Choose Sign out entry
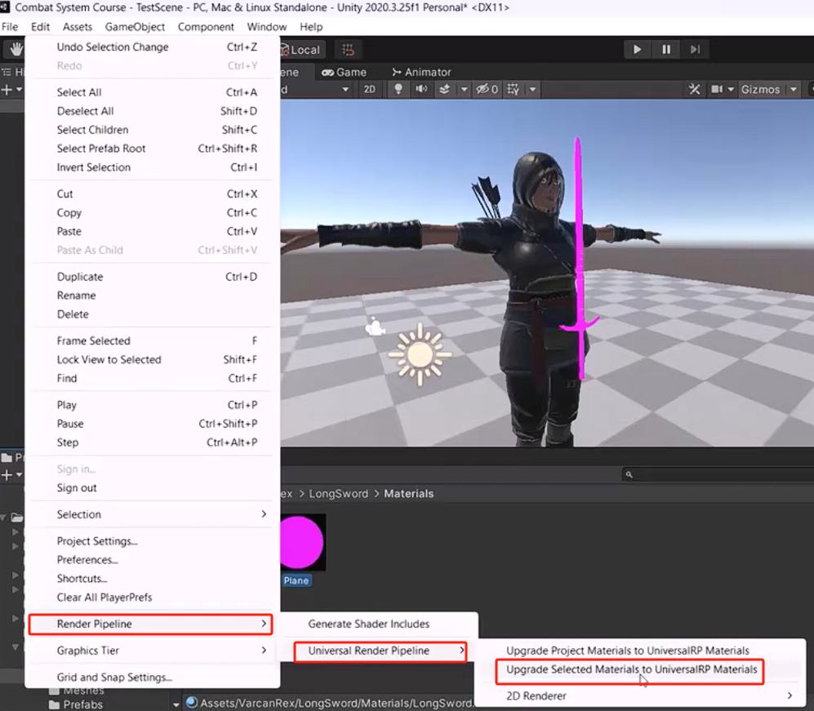This screenshot has width=814, height=711. point(150,487)
